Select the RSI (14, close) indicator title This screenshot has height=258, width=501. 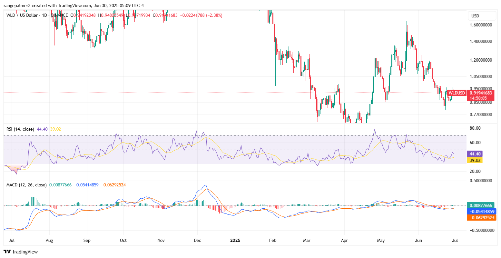click(x=20, y=129)
